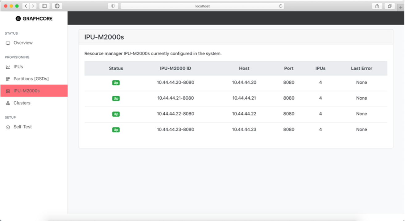Viewport: 405px width, 221px height.
Task: Click the privacy shield icon beside address bar
Action: point(113,6)
